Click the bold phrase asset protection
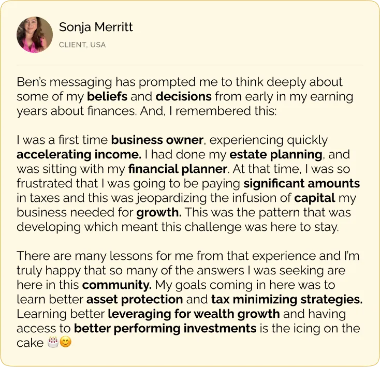The width and height of the screenshot is (380, 367). pos(135,299)
